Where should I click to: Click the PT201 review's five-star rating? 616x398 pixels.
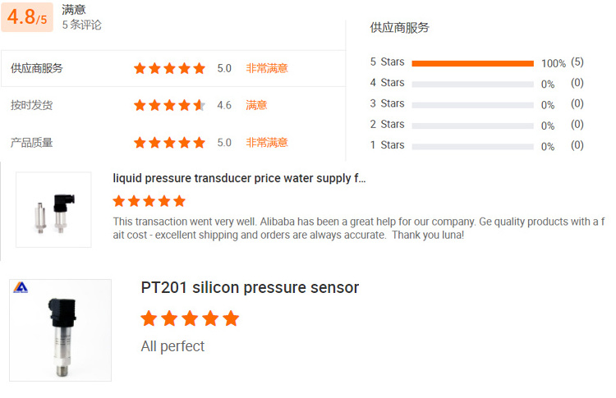coord(190,318)
